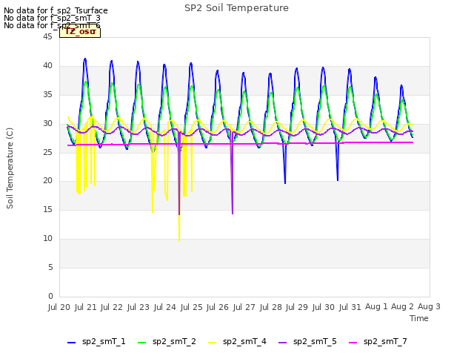Click the Jul 25 x-axis tick label

pos(191,307)
